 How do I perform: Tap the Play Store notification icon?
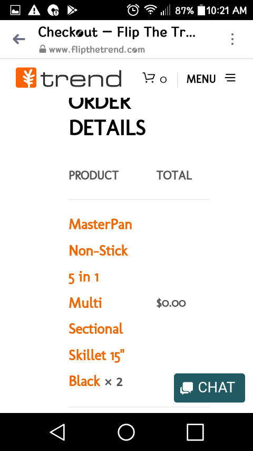[72, 11]
